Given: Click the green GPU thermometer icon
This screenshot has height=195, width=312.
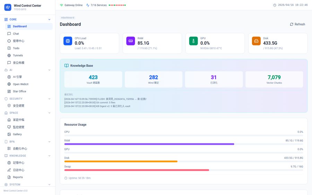Looking at the screenshot, I should (193, 41).
